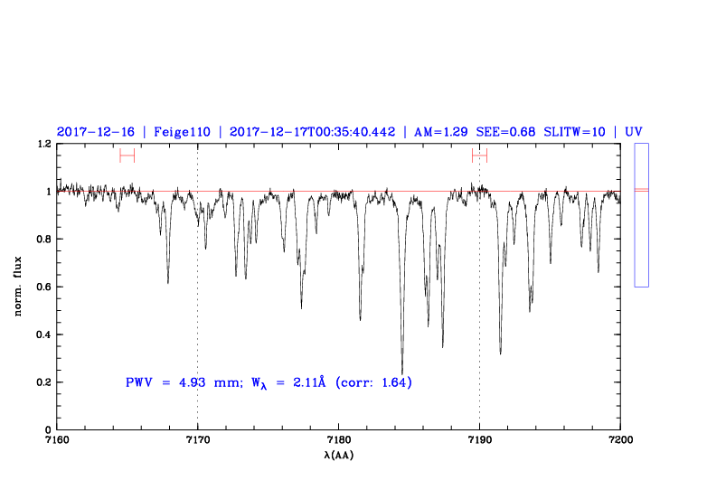Viewport: 707px width, 490px height.
Task: Click the Feige110 target name in title
Action: pos(182,132)
